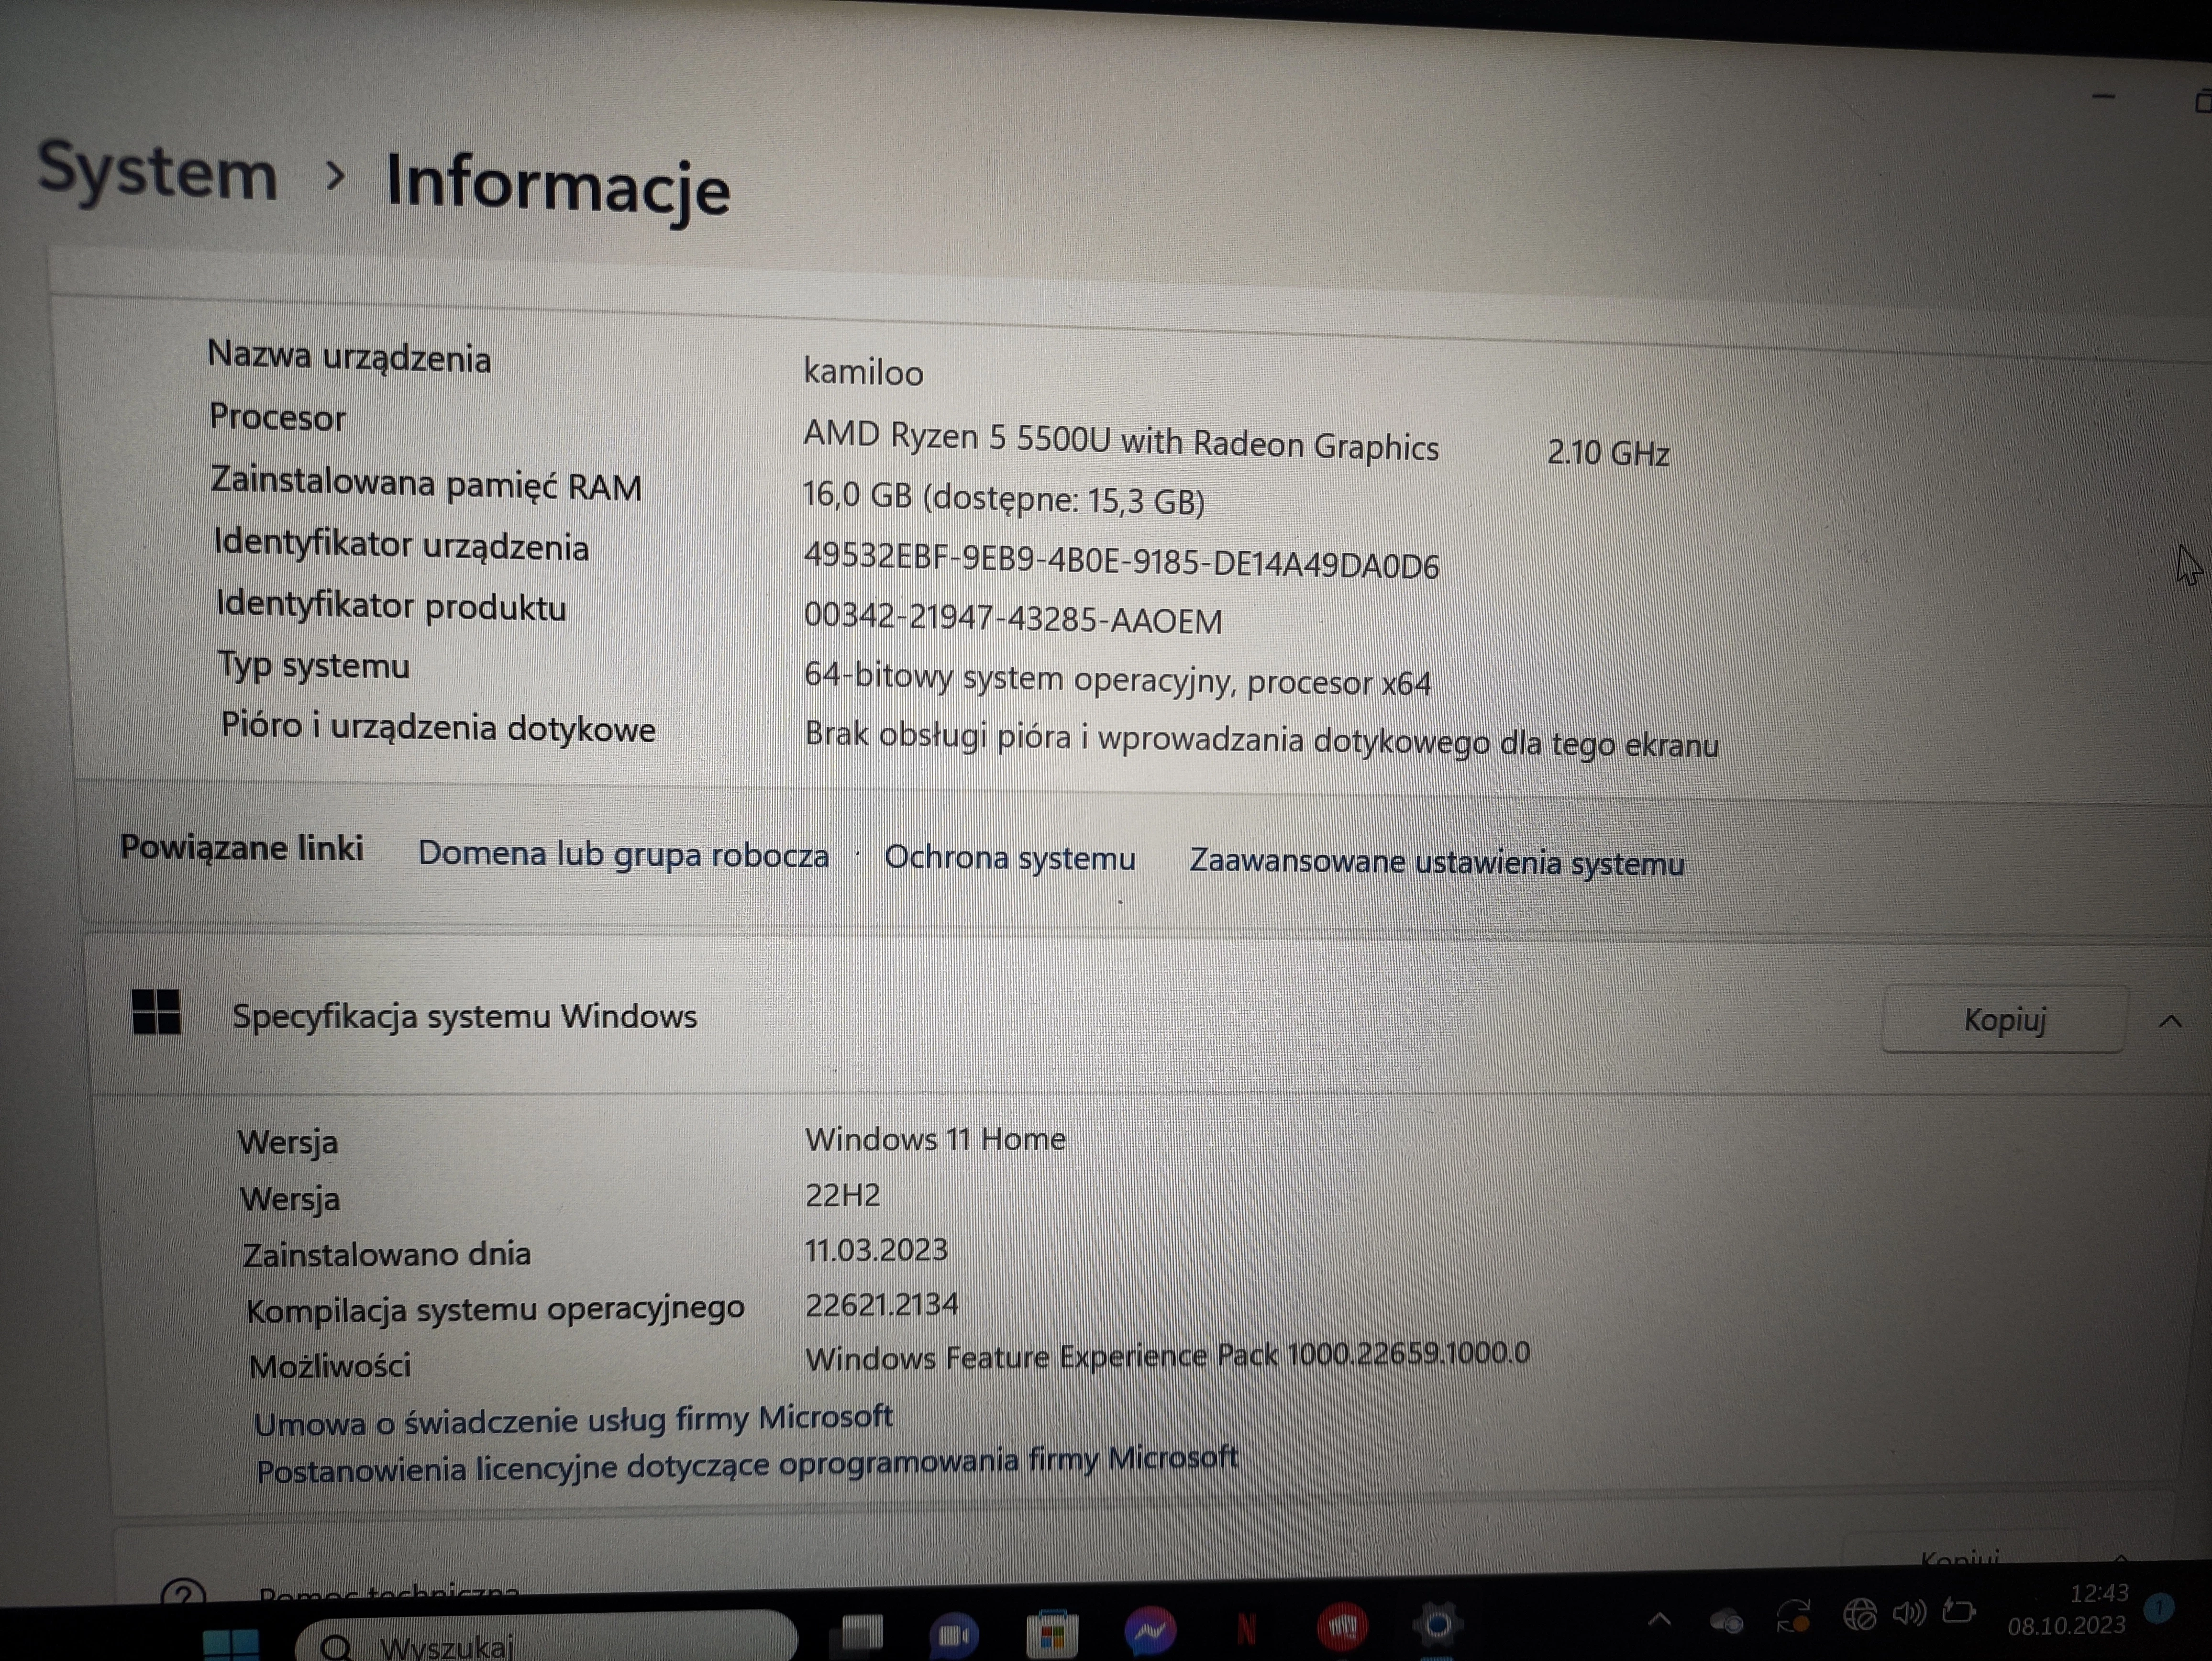Open the clock showing 12:43
This screenshot has width=2212, height=1661.
2099,1593
